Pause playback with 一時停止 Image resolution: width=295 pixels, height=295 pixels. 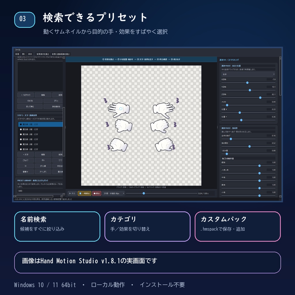(x=84, y=193)
